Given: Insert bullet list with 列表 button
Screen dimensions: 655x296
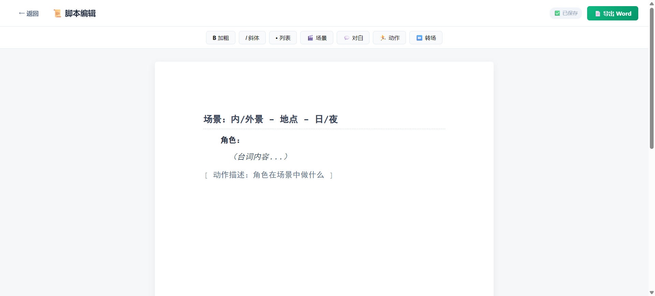Looking at the screenshot, I should [x=283, y=38].
